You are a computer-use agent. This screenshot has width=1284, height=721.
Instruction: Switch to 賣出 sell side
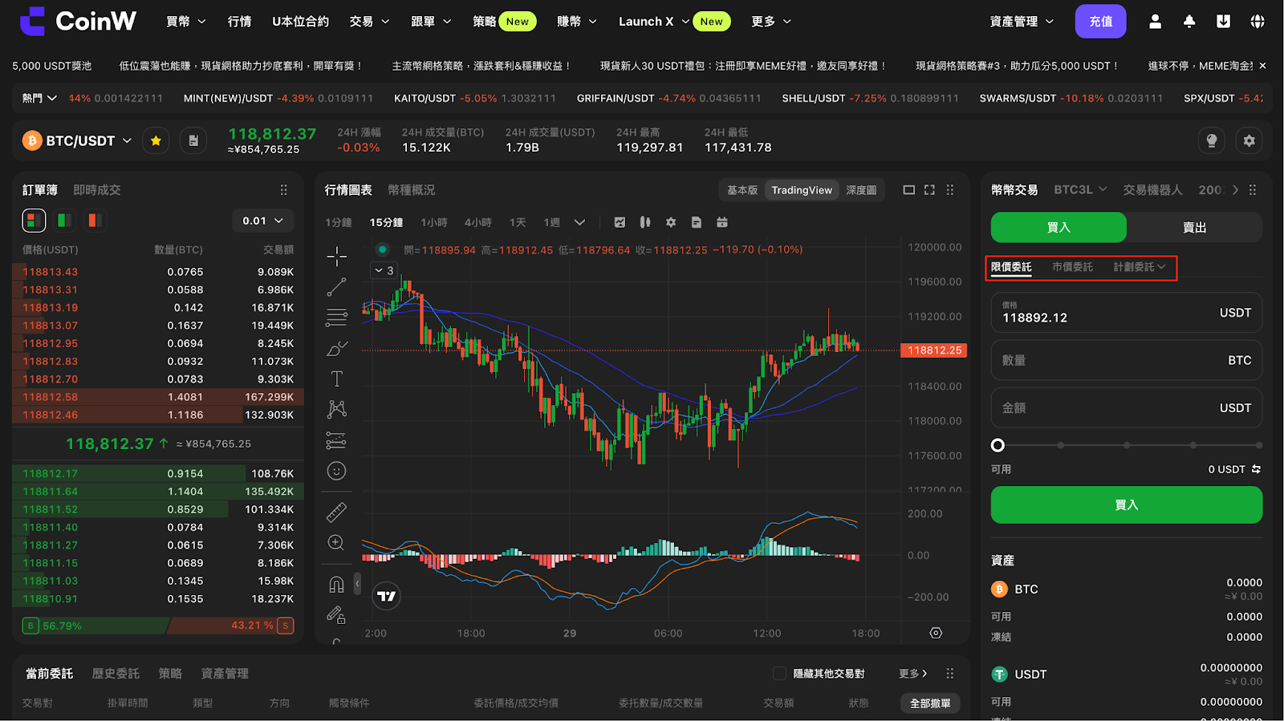coord(1194,228)
